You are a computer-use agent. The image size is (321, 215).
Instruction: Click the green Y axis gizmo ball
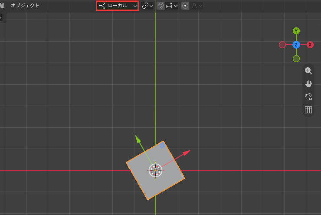tap(296, 31)
